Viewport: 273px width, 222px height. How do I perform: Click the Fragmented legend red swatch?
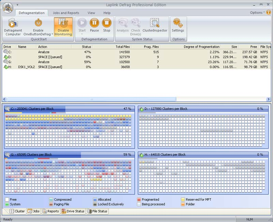(x=139, y=200)
